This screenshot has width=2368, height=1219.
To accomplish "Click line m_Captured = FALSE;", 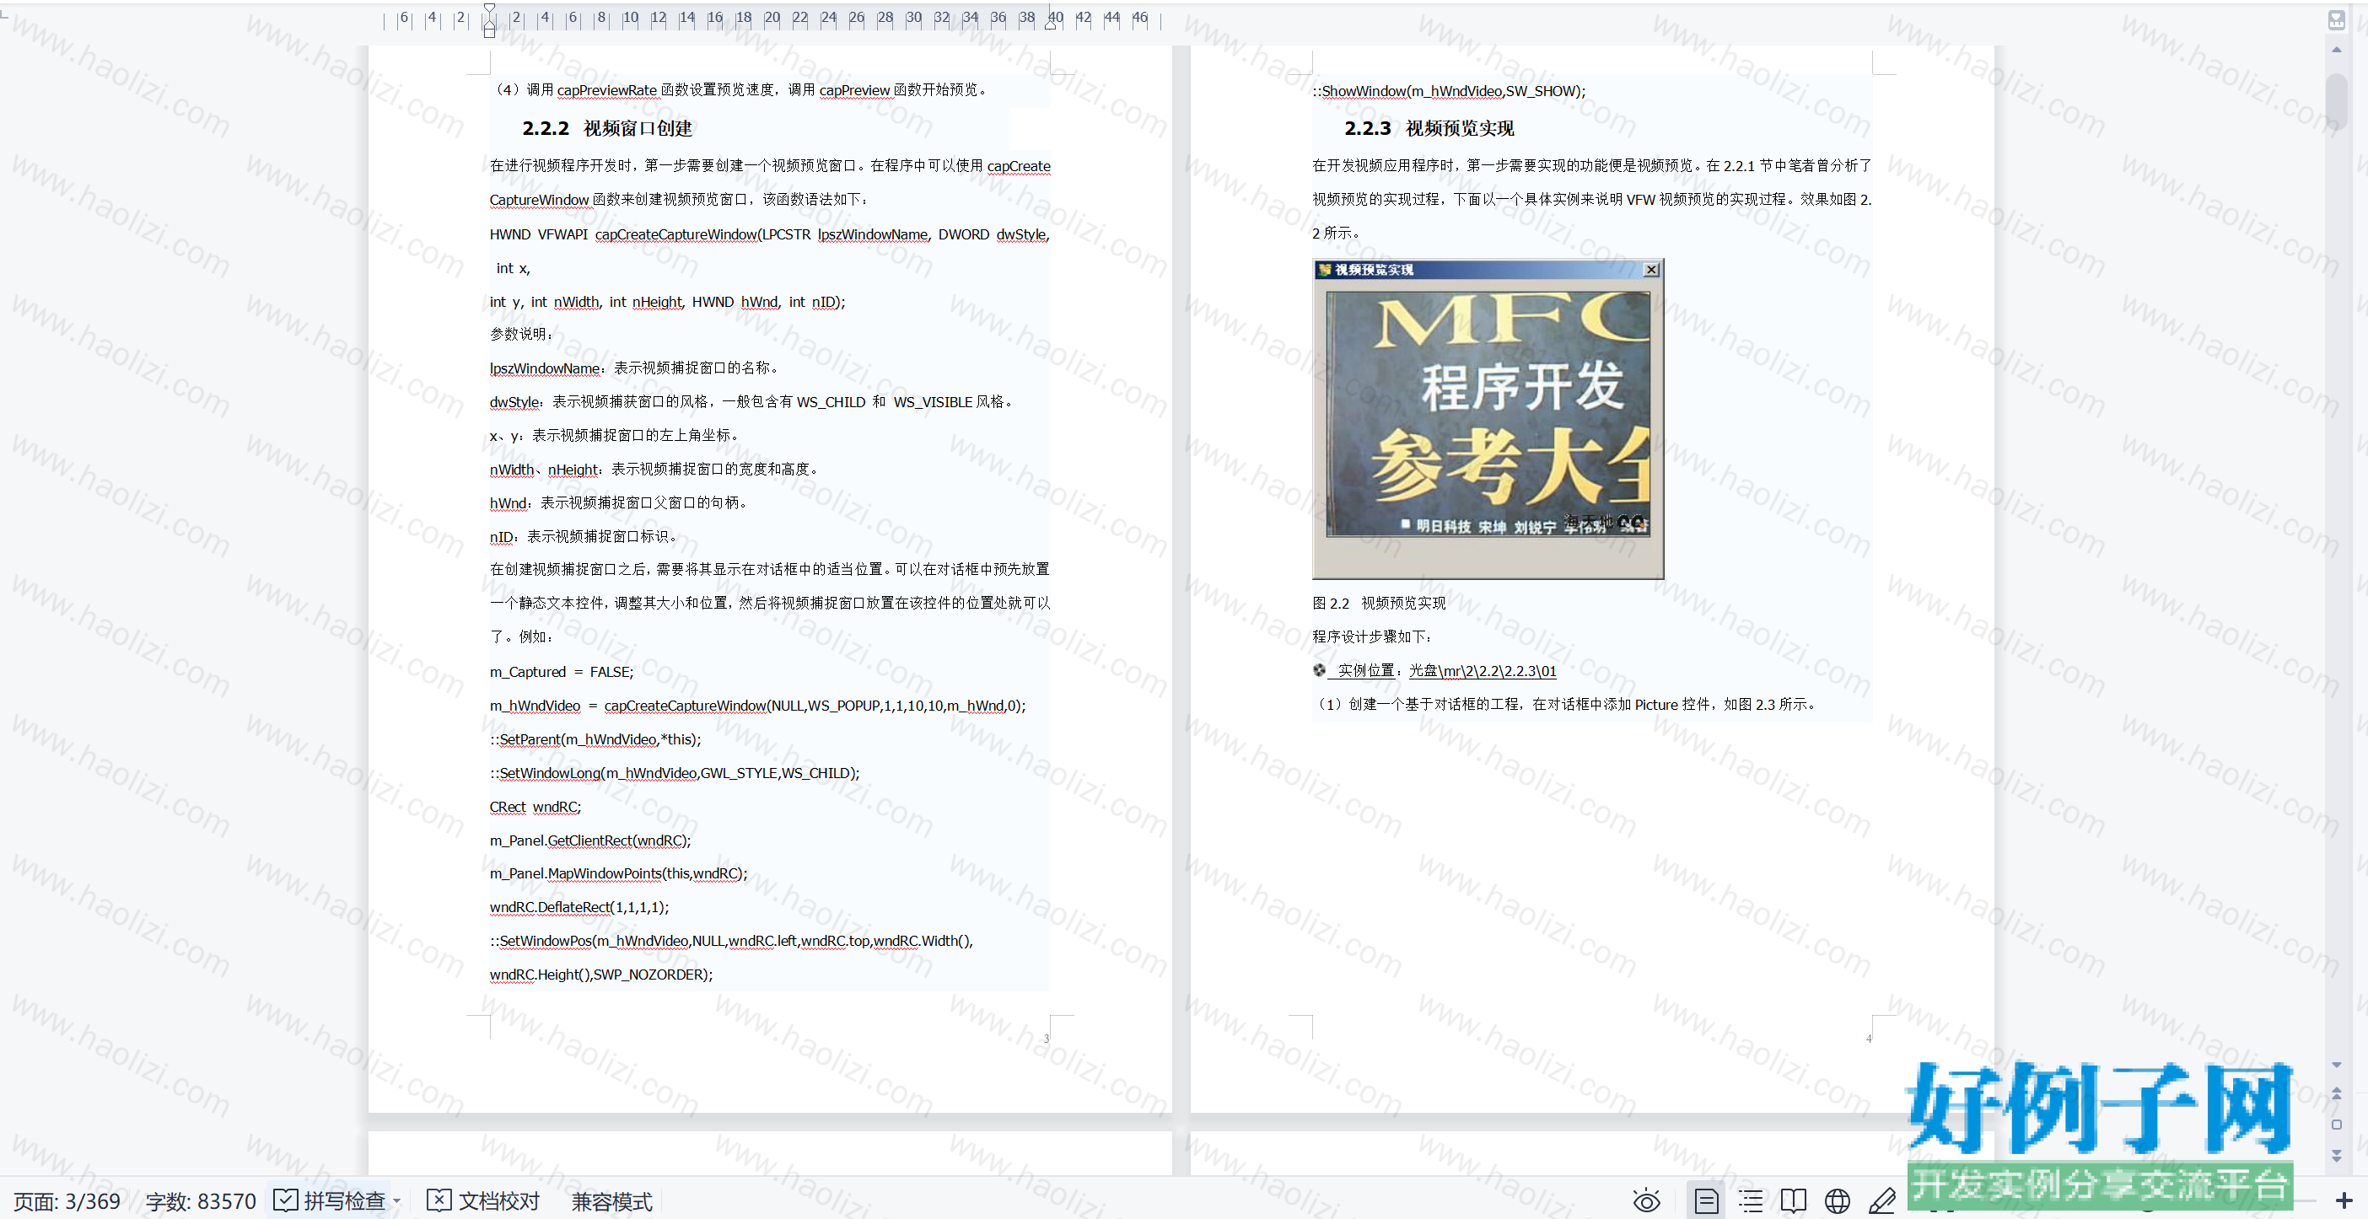I will (562, 672).
